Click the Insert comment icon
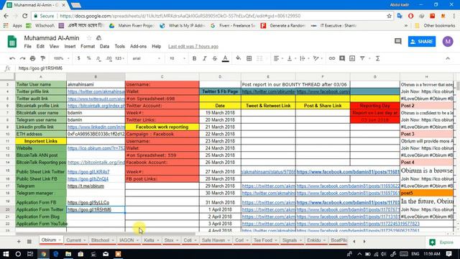The height and width of the screenshot is (259, 460). 342,58
